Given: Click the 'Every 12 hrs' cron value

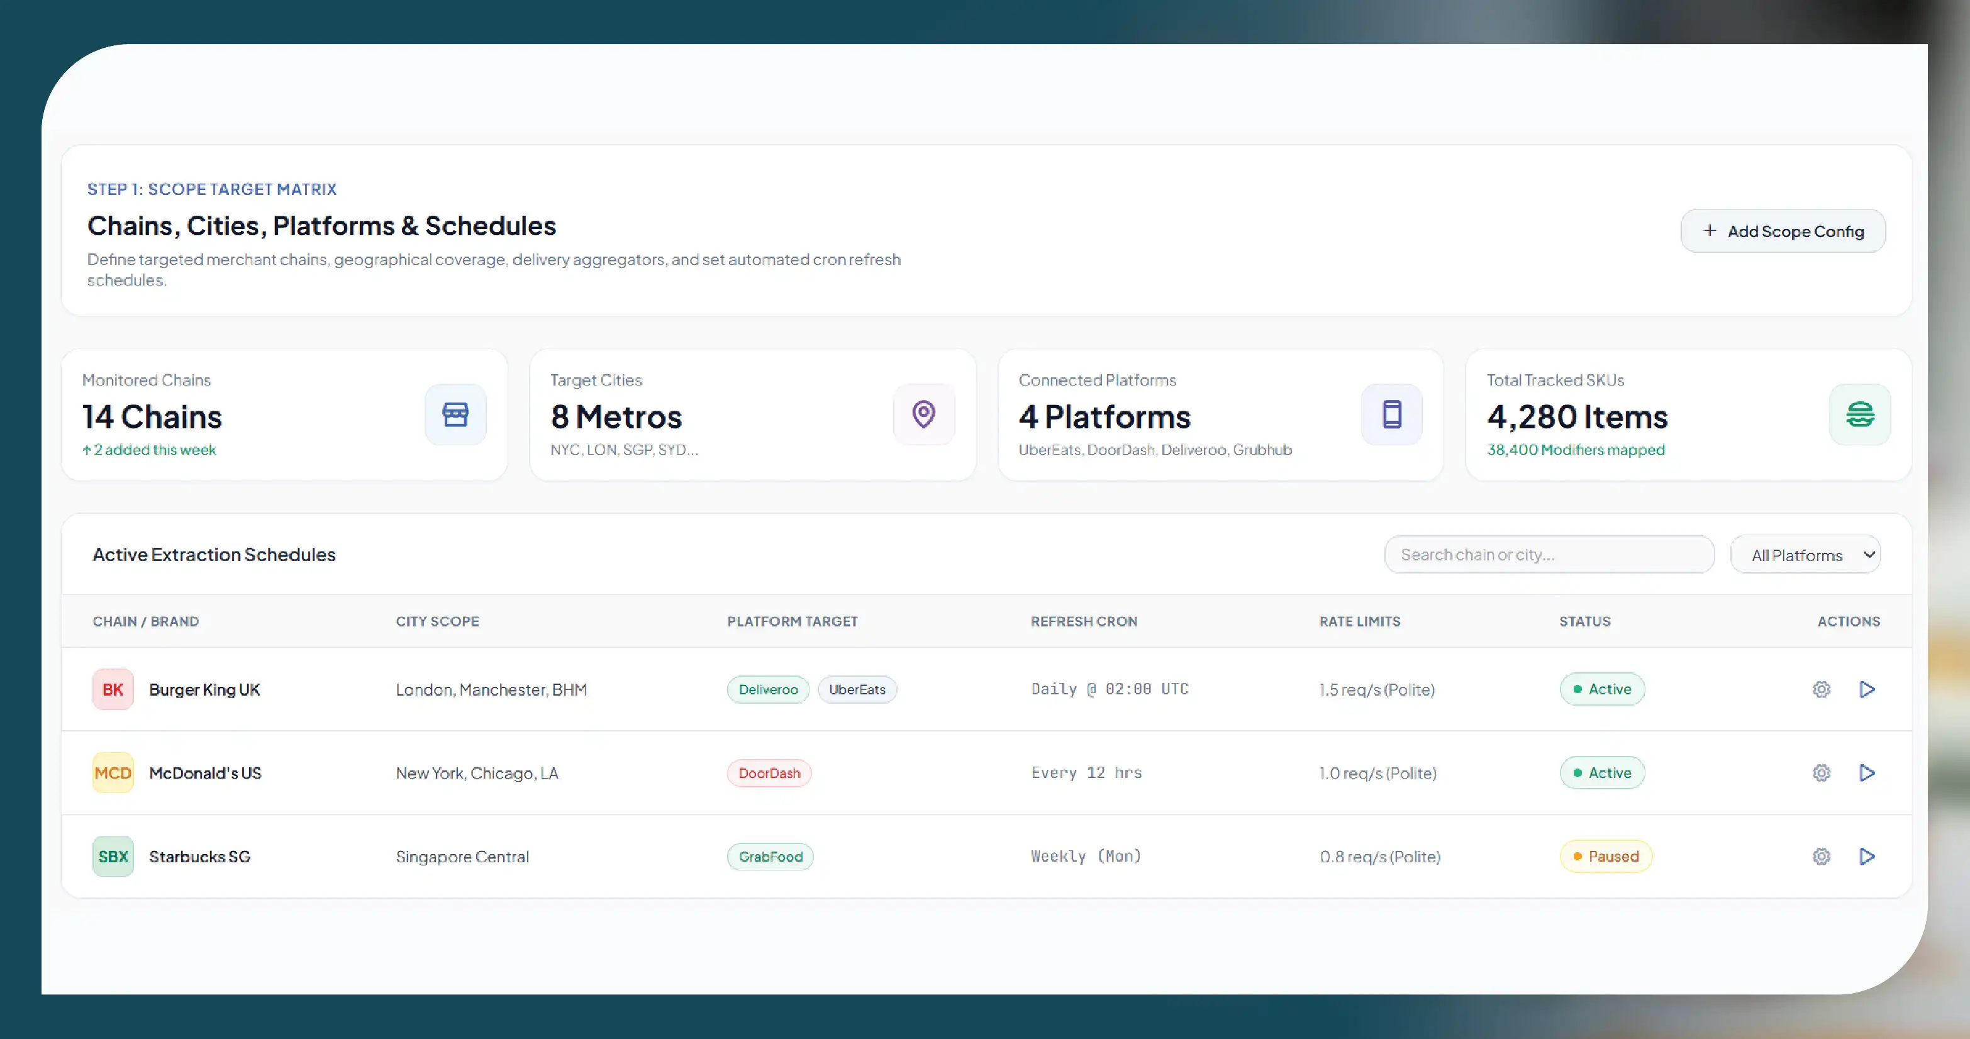Looking at the screenshot, I should point(1086,772).
